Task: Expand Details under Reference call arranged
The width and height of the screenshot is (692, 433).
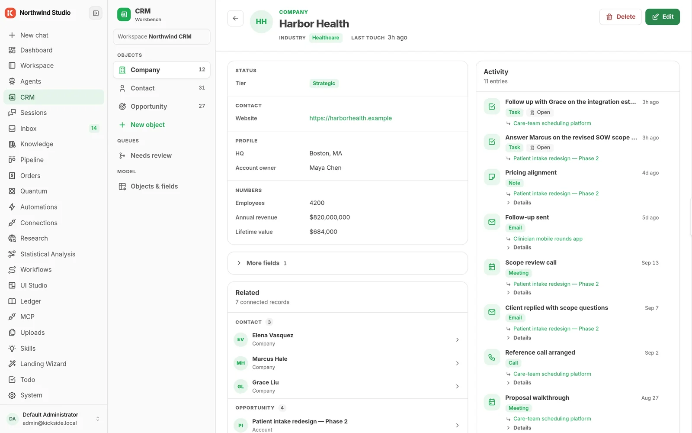Action: point(519,383)
